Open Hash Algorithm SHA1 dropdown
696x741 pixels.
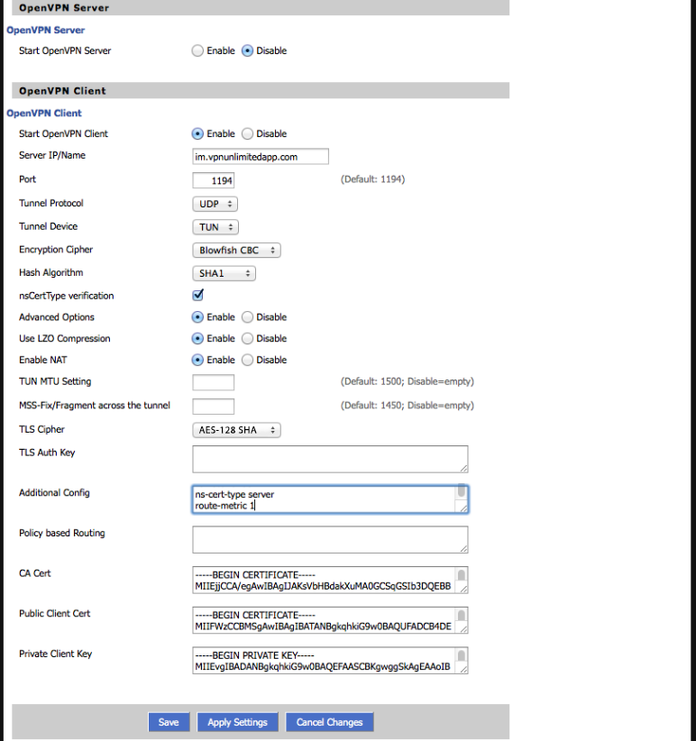(224, 273)
